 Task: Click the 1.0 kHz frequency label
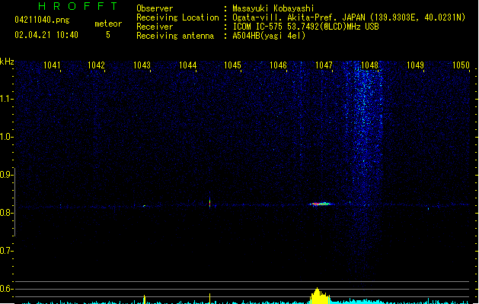6,137
